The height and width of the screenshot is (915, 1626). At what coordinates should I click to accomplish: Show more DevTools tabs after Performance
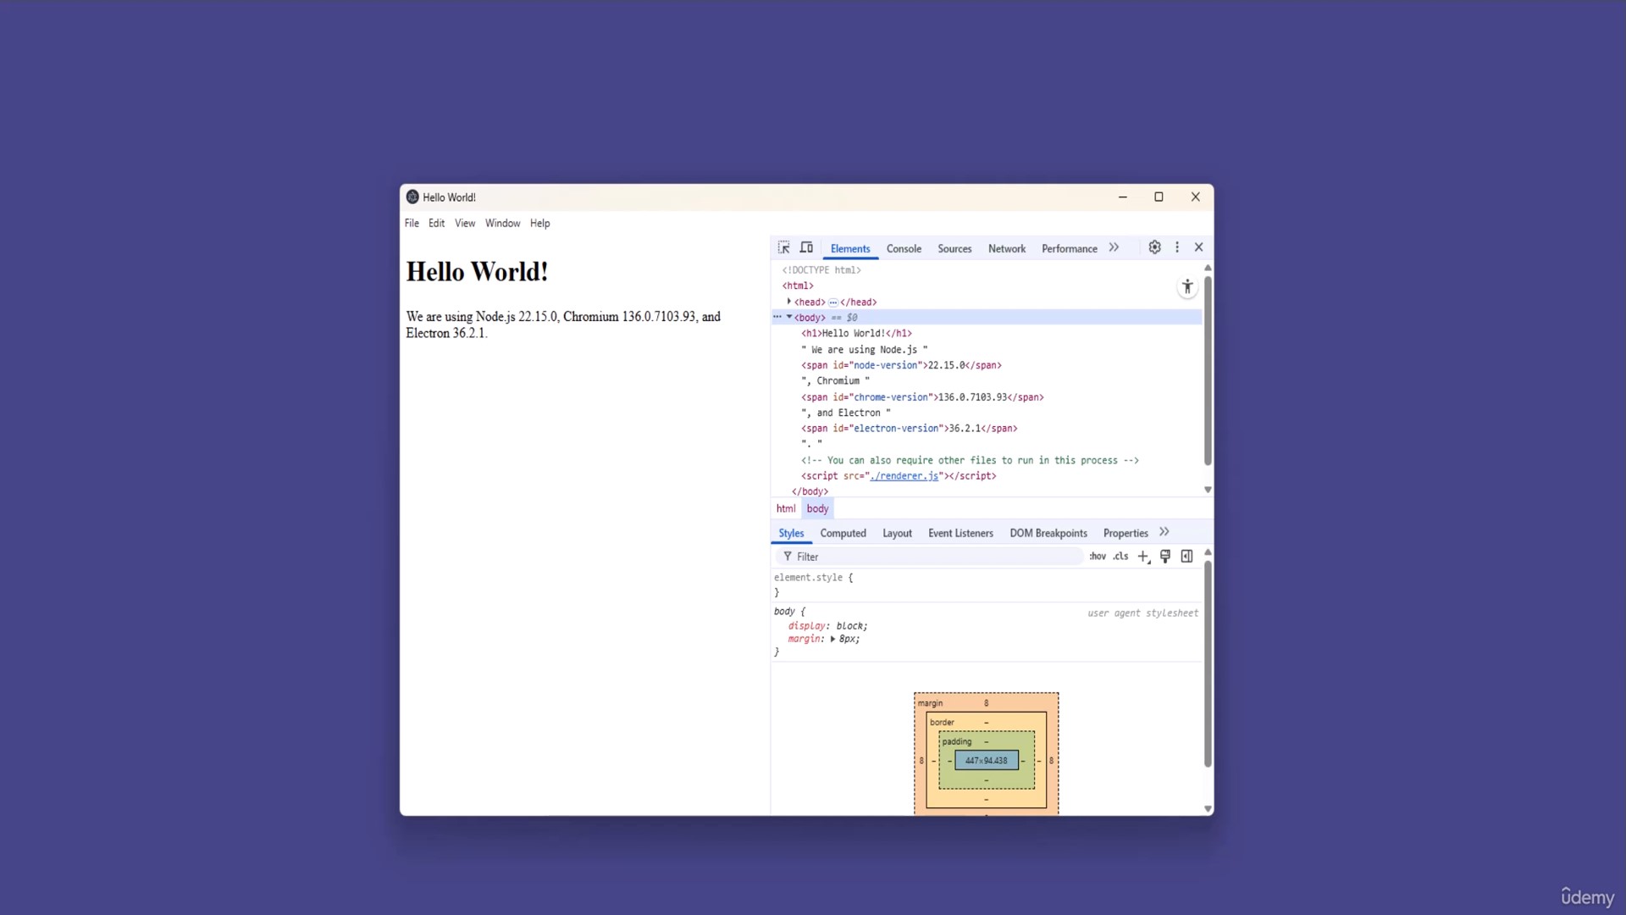1114,247
